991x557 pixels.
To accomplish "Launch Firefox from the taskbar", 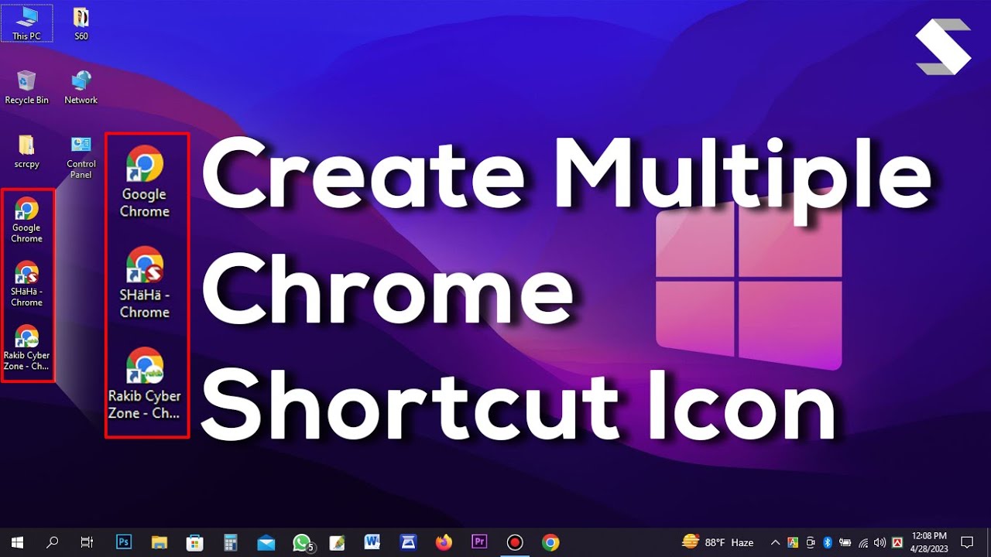I will [x=444, y=542].
